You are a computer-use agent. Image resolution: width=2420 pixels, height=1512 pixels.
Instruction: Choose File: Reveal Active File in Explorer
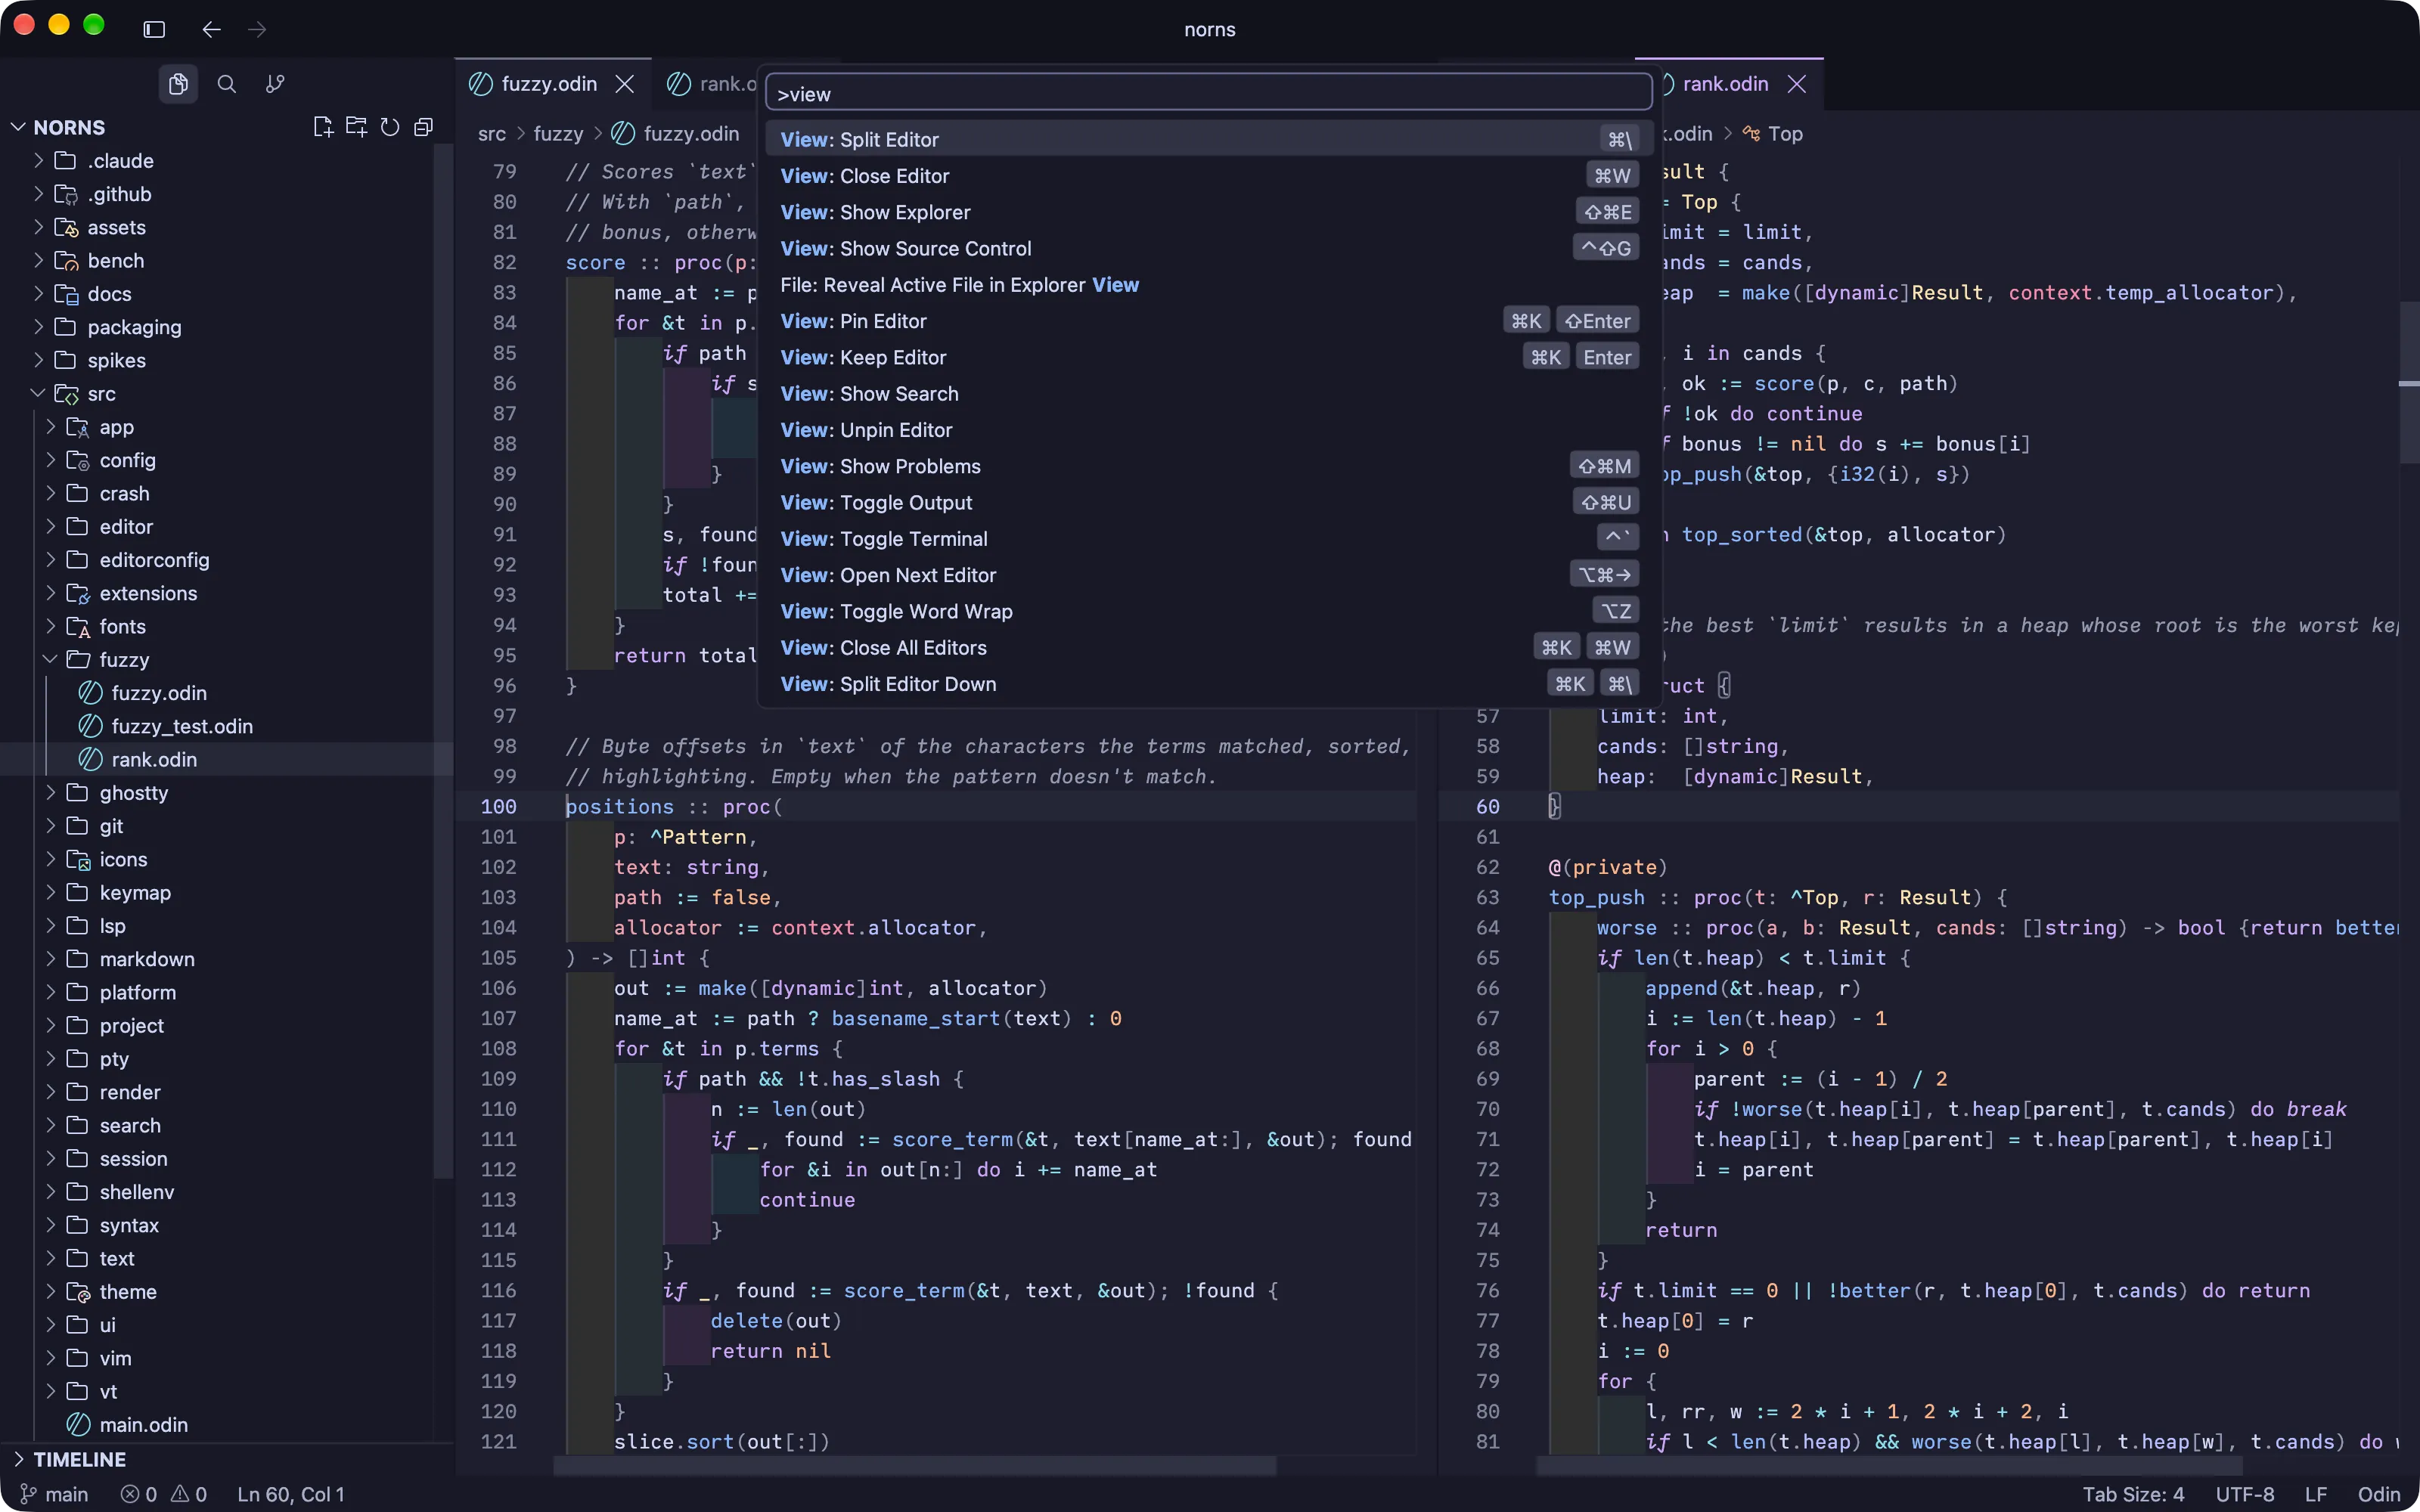click(1208, 285)
